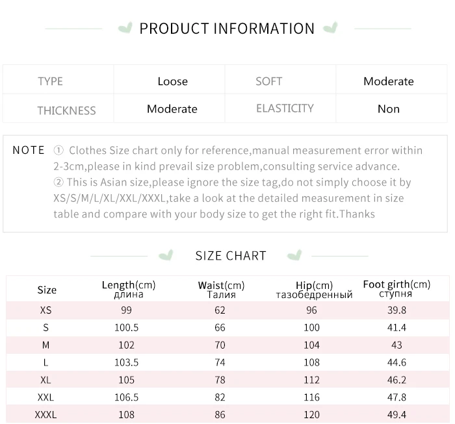Screen dimensions: 455x424
Task: Click the PRODUCT INFORMATION heading
Action: click(227, 29)
